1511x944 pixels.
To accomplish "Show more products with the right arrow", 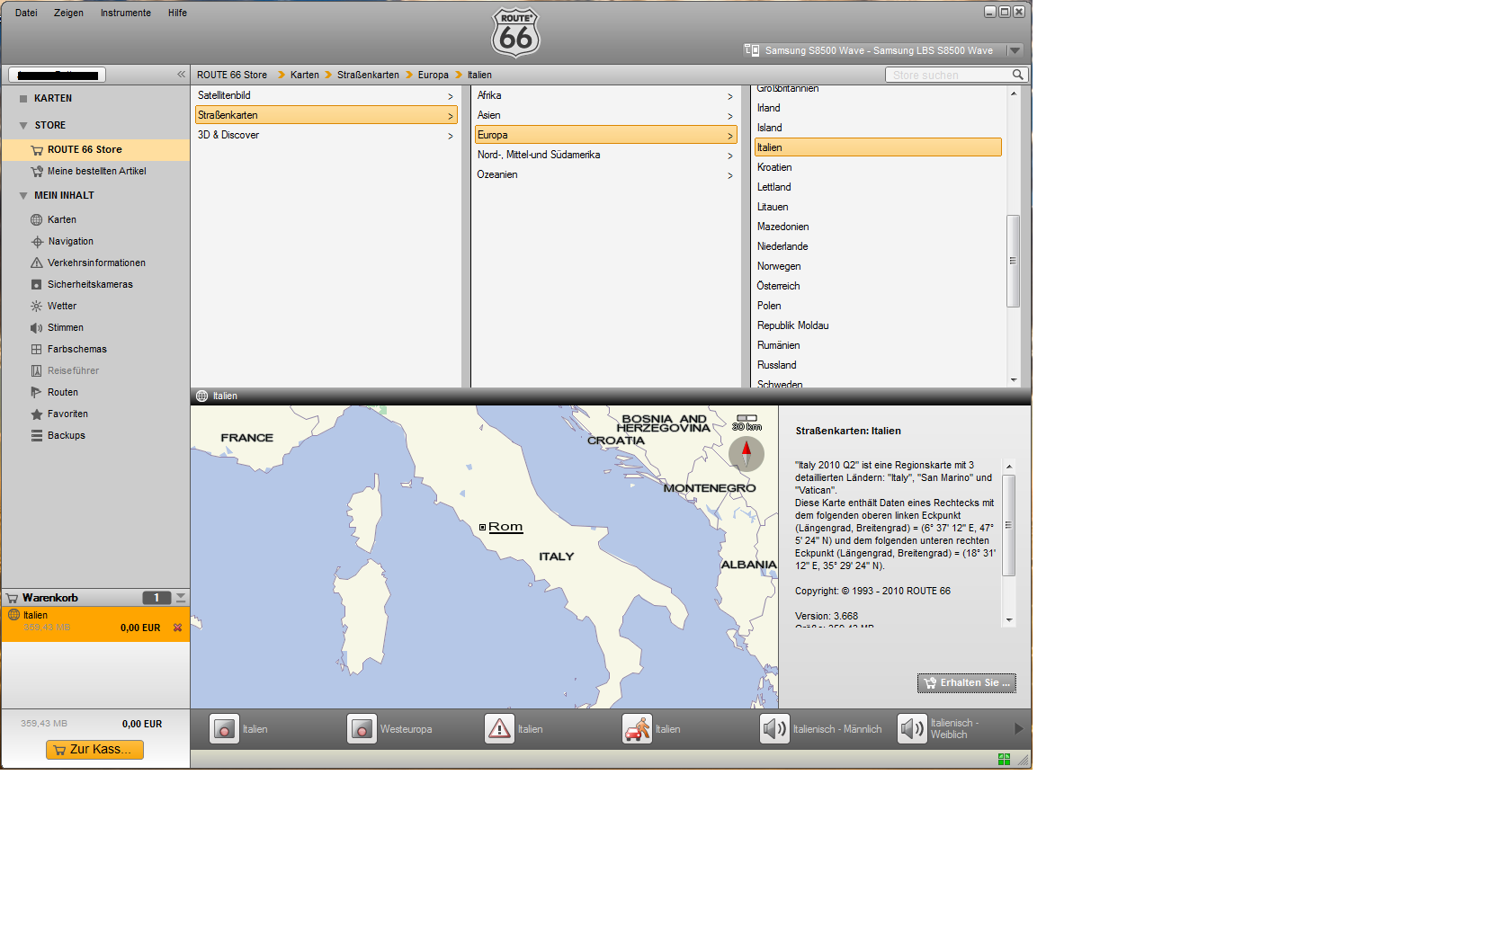I will [x=1019, y=729].
